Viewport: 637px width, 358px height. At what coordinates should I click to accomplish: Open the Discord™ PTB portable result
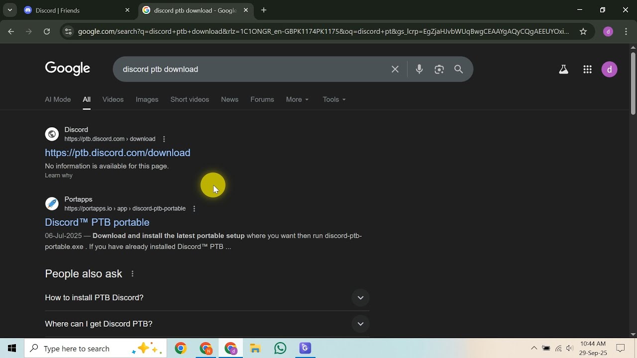(97, 222)
